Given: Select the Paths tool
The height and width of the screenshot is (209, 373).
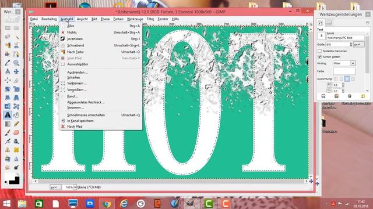Looking at the screenshot, I should click(x=16, y=54).
